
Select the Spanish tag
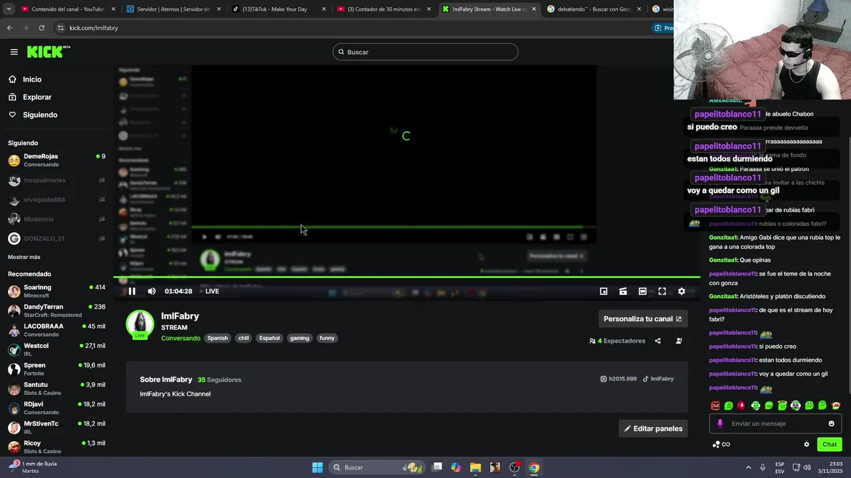coord(217,338)
